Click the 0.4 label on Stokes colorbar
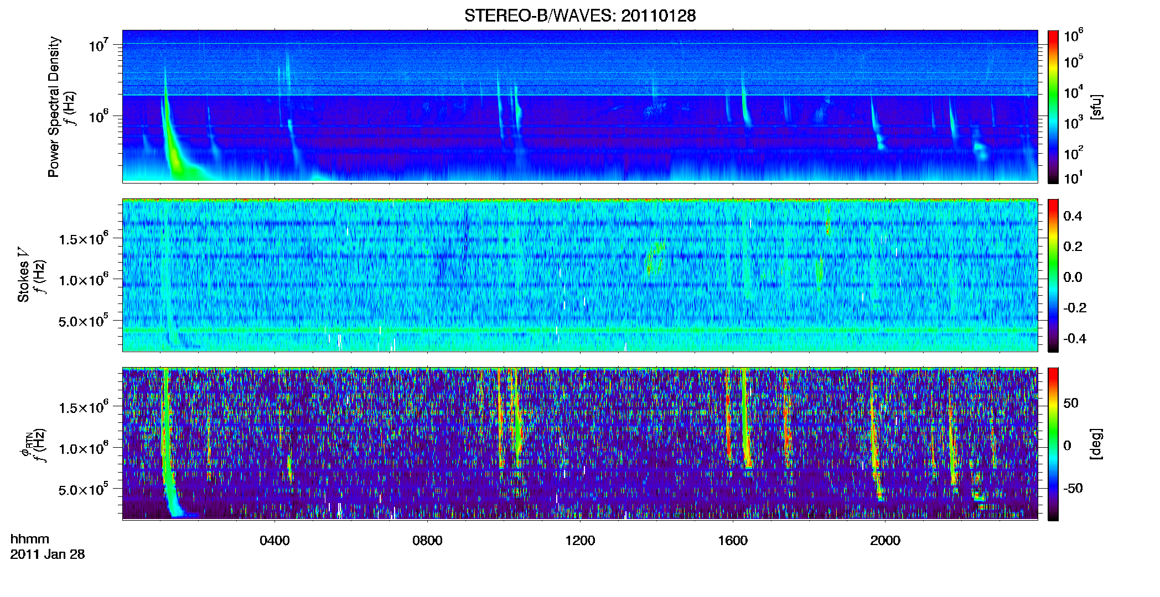 click(1073, 216)
